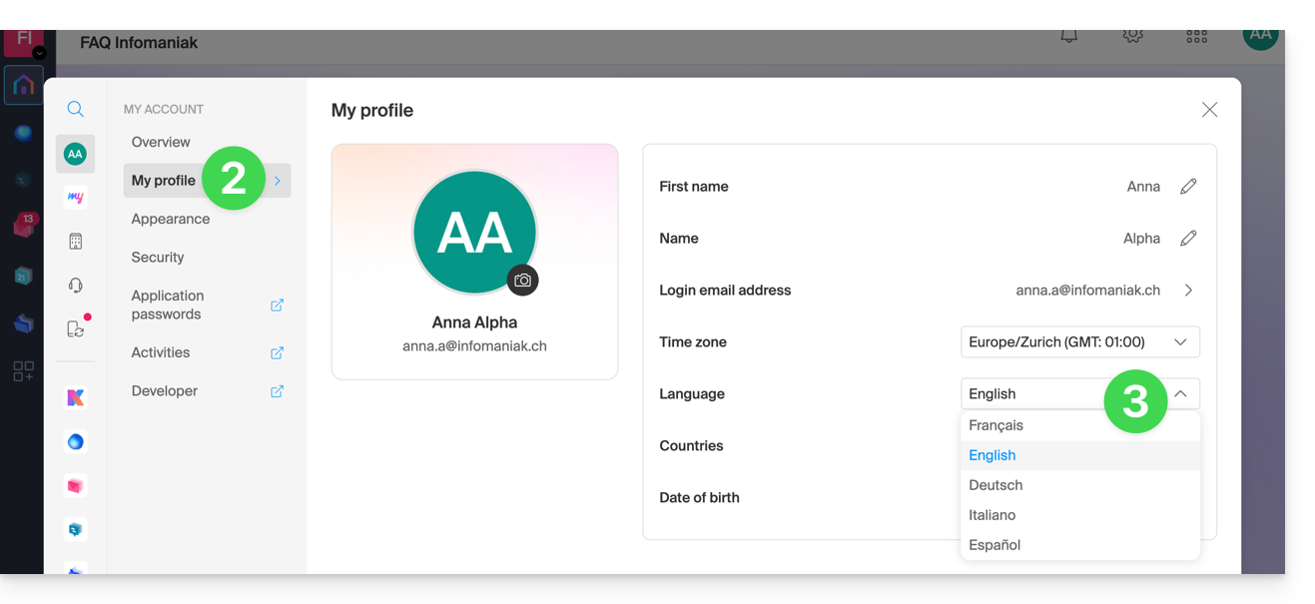This screenshot has width=1315, height=604.
Task: Click the camera icon on profile avatar
Action: [x=522, y=281]
